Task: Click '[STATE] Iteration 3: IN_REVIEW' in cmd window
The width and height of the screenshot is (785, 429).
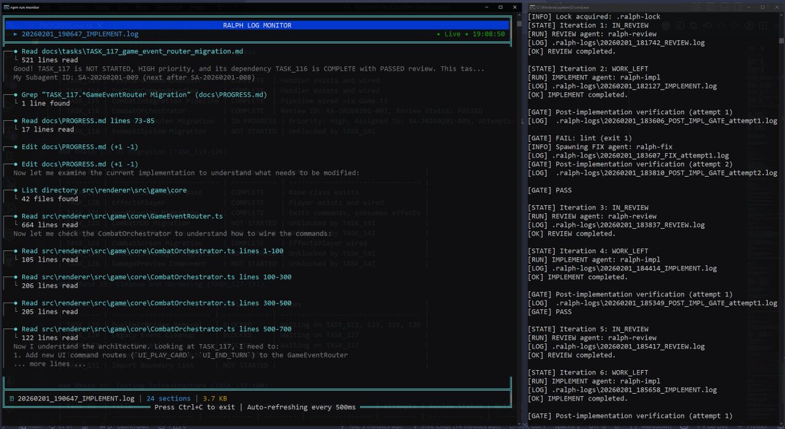Action: (x=587, y=207)
